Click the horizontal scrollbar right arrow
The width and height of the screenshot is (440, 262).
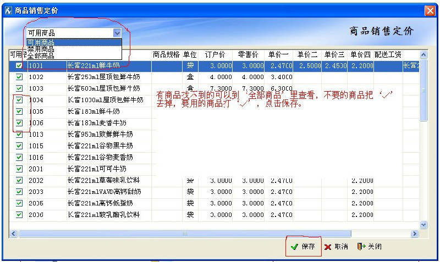(415, 233)
